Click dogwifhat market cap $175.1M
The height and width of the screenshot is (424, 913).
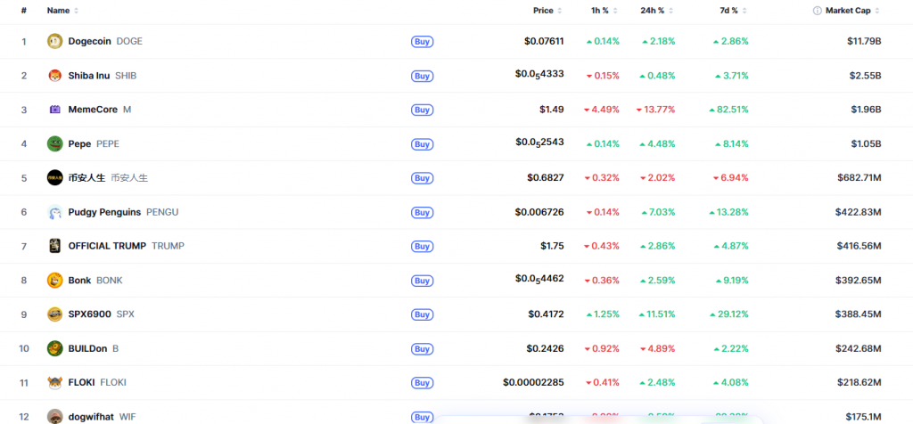[863, 417]
